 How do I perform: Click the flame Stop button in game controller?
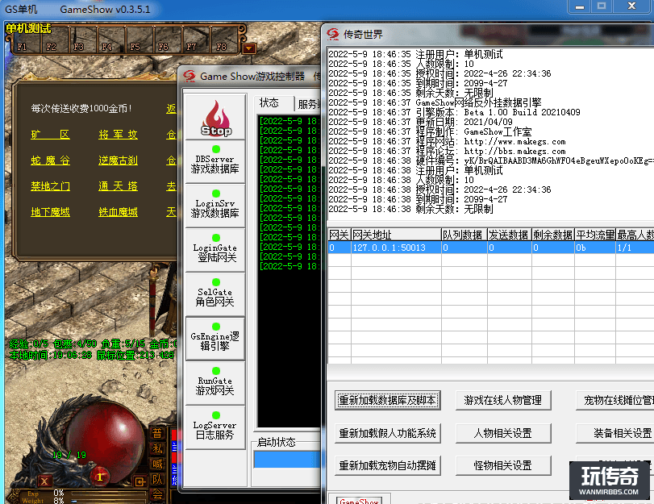(x=215, y=118)
